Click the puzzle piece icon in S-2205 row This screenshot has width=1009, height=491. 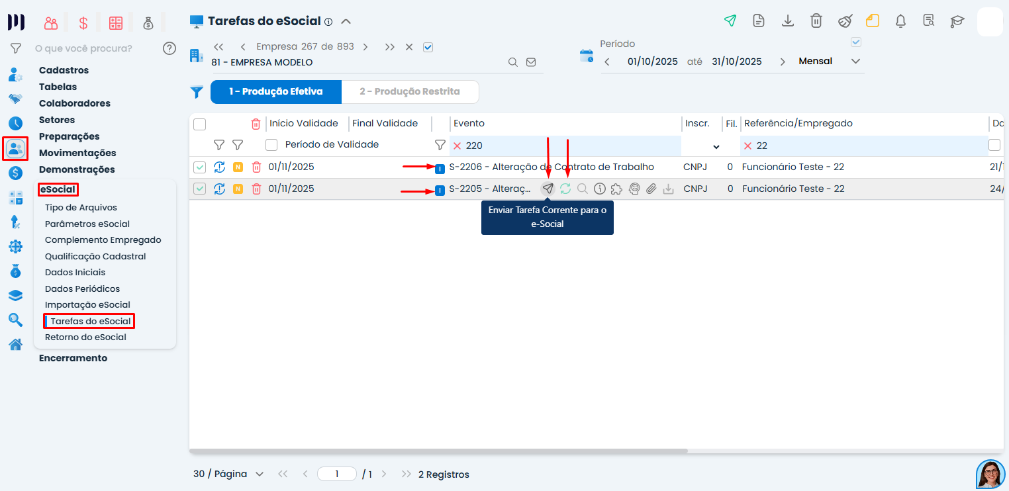(616, 189)
